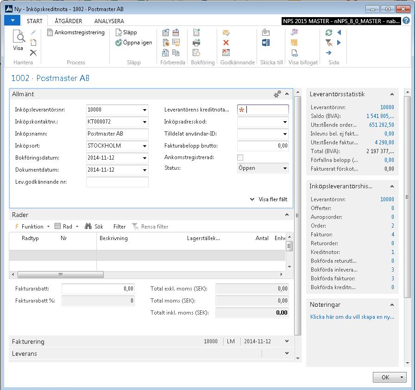Image resolution: width=415 pixels, height=390 pixels.
Task: Click the post document icon in Bokföring
Action: [x=196, y=32]
